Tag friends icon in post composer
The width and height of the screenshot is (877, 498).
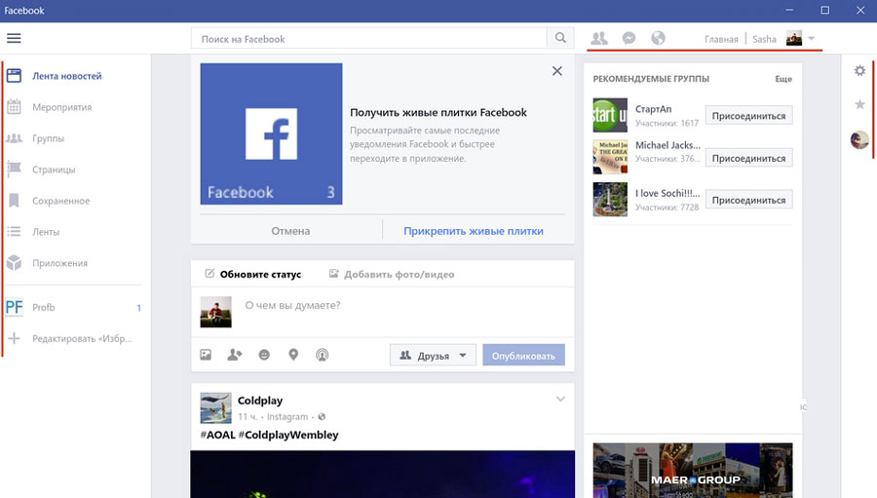[234, 356]
